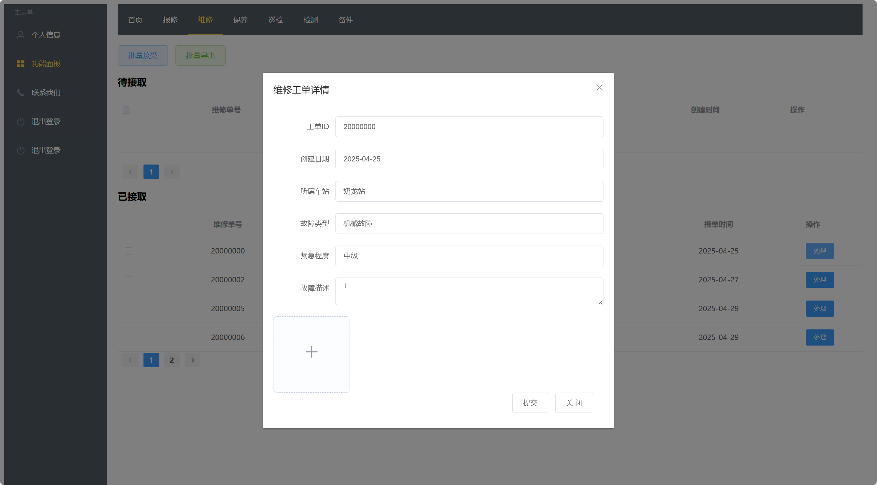Switch to the 保养 tab

[240, 20]
